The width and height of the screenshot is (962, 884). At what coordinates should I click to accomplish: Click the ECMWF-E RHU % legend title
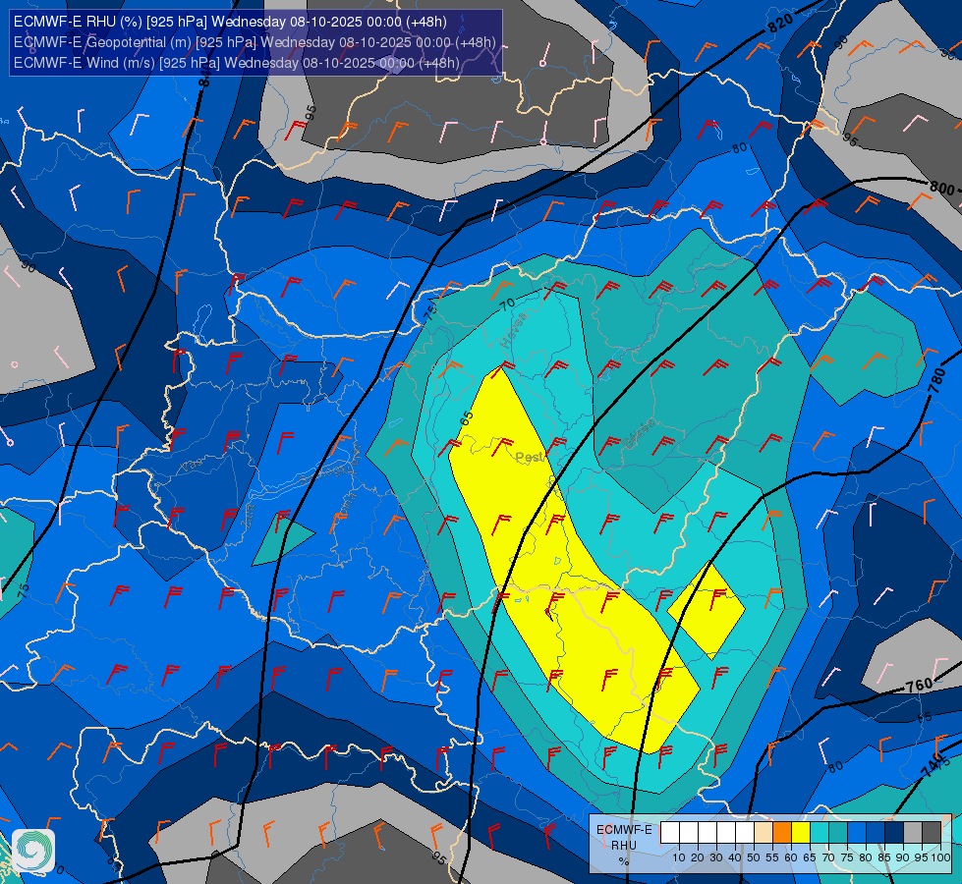[x=624, y=845]
